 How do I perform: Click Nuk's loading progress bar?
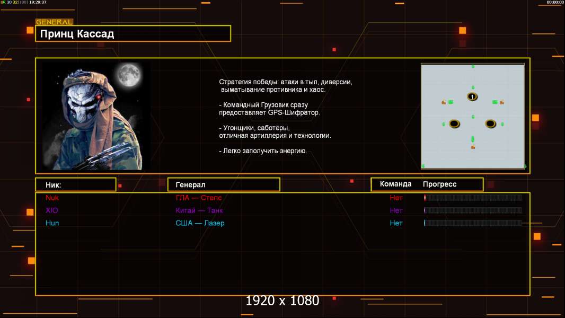coord(473,198)
